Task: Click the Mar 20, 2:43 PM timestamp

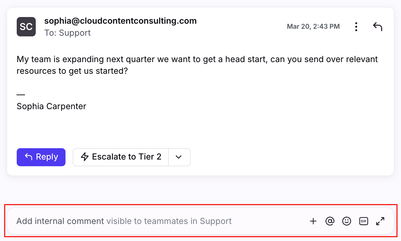Action: click(x=313, y=26)
